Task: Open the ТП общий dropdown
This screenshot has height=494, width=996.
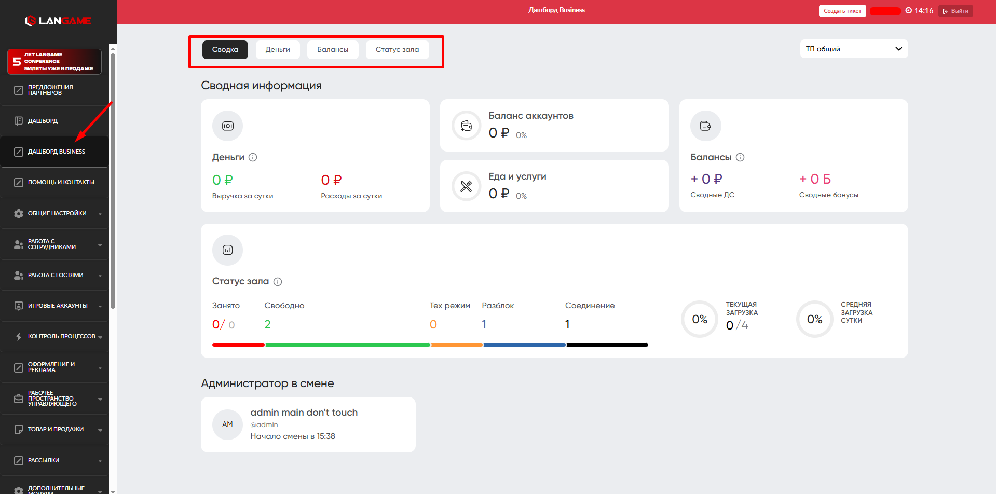Action: tap(853, 49)
